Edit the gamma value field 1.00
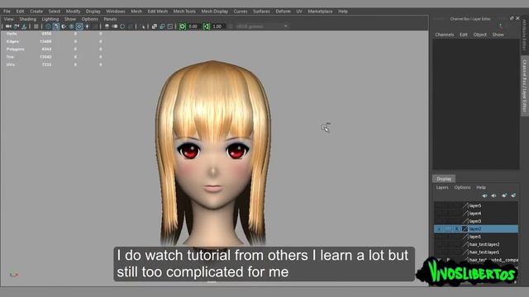Viewport: 529px width, 297px height. pyautogui.click(x=217, y=26)
